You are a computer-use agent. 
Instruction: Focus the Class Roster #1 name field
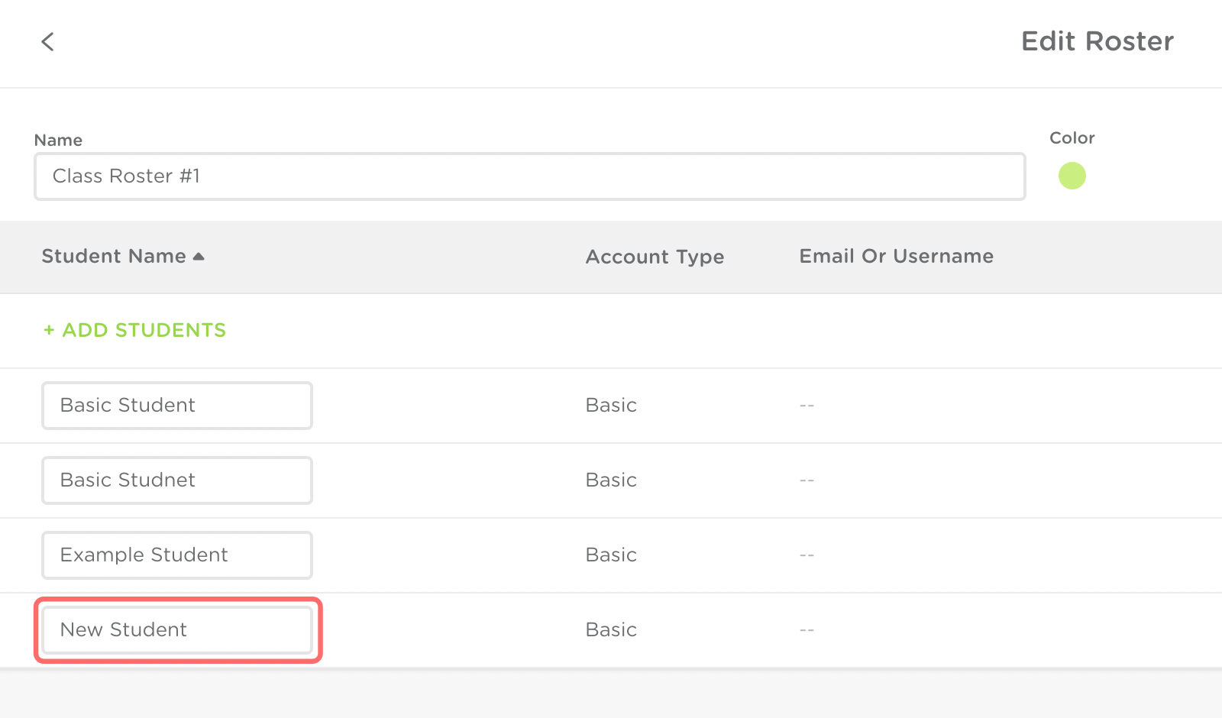point(529,176)
